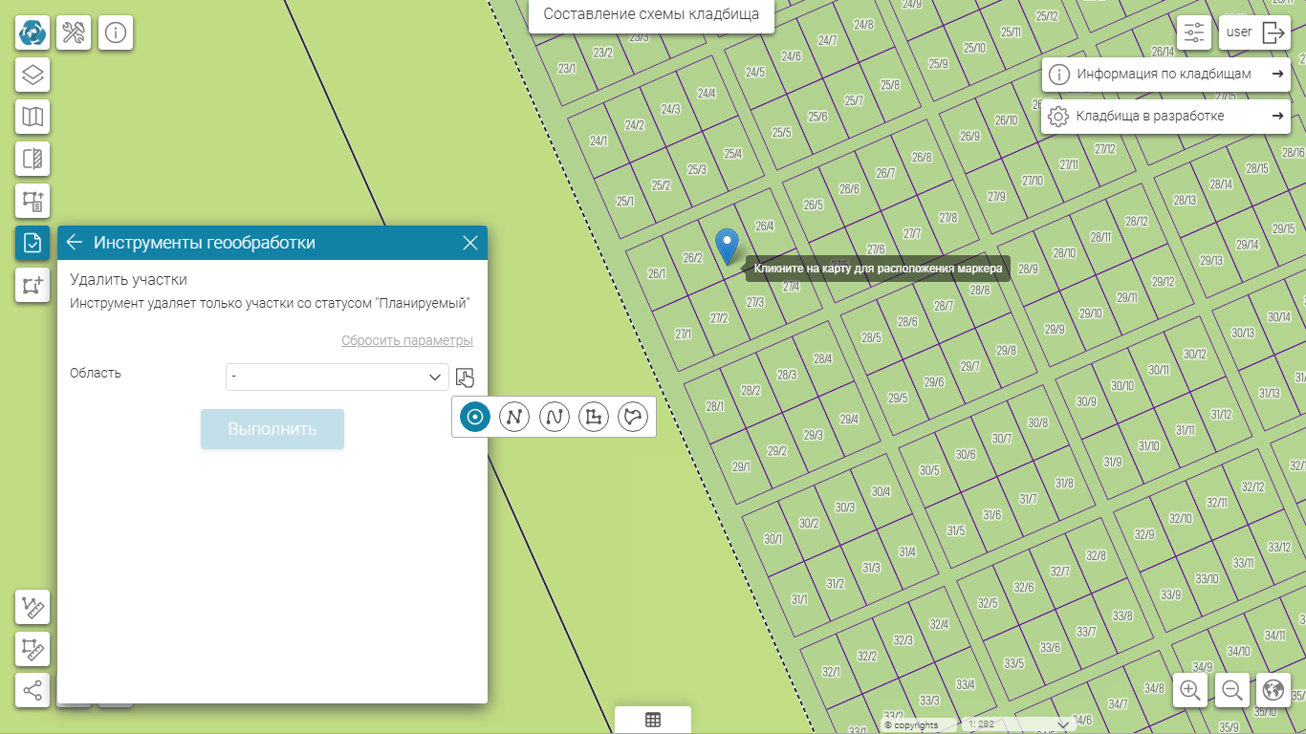The height and width of the screenshot is (734, 1306).
Task: Select the freehand polygon drawing mode
Action: [634, 417]
